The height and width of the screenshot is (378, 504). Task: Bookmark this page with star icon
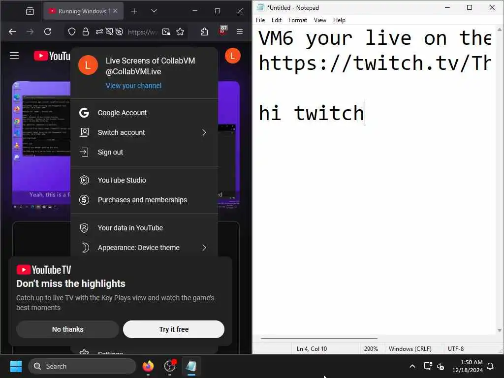180,31
